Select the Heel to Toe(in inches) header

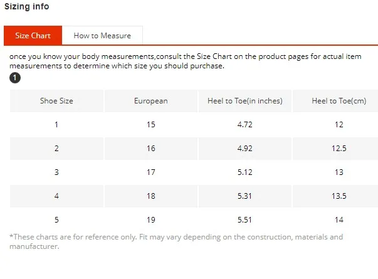245,101
